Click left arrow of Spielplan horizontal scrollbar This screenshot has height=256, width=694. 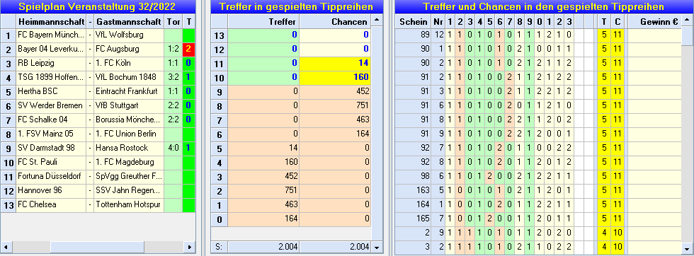click(6, 247)
